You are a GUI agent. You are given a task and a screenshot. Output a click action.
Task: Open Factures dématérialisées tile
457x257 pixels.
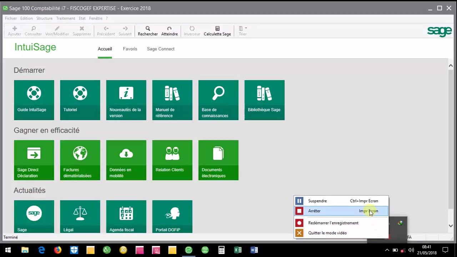[x=80, y=160]
